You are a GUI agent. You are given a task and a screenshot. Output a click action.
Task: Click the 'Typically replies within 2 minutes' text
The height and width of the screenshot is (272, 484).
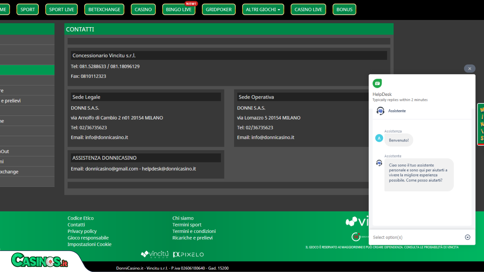tap(400, 100)
